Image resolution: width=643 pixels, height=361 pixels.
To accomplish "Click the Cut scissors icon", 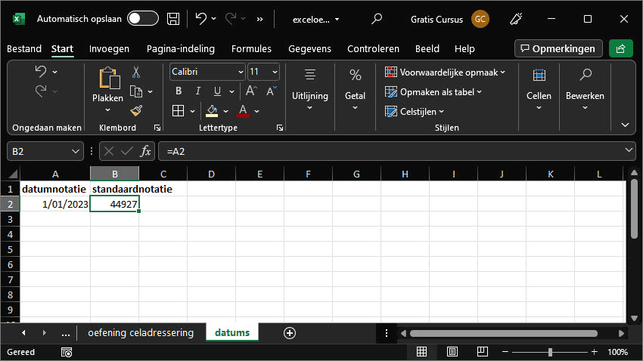I will [x=136, y=72].
